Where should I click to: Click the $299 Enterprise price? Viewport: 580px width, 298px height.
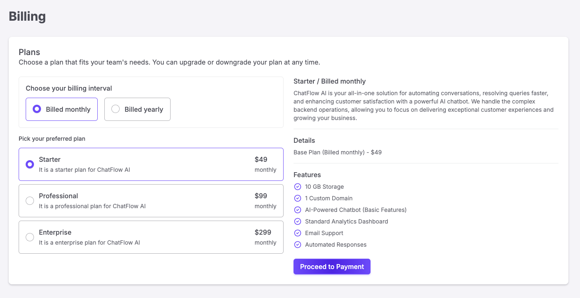263,232
